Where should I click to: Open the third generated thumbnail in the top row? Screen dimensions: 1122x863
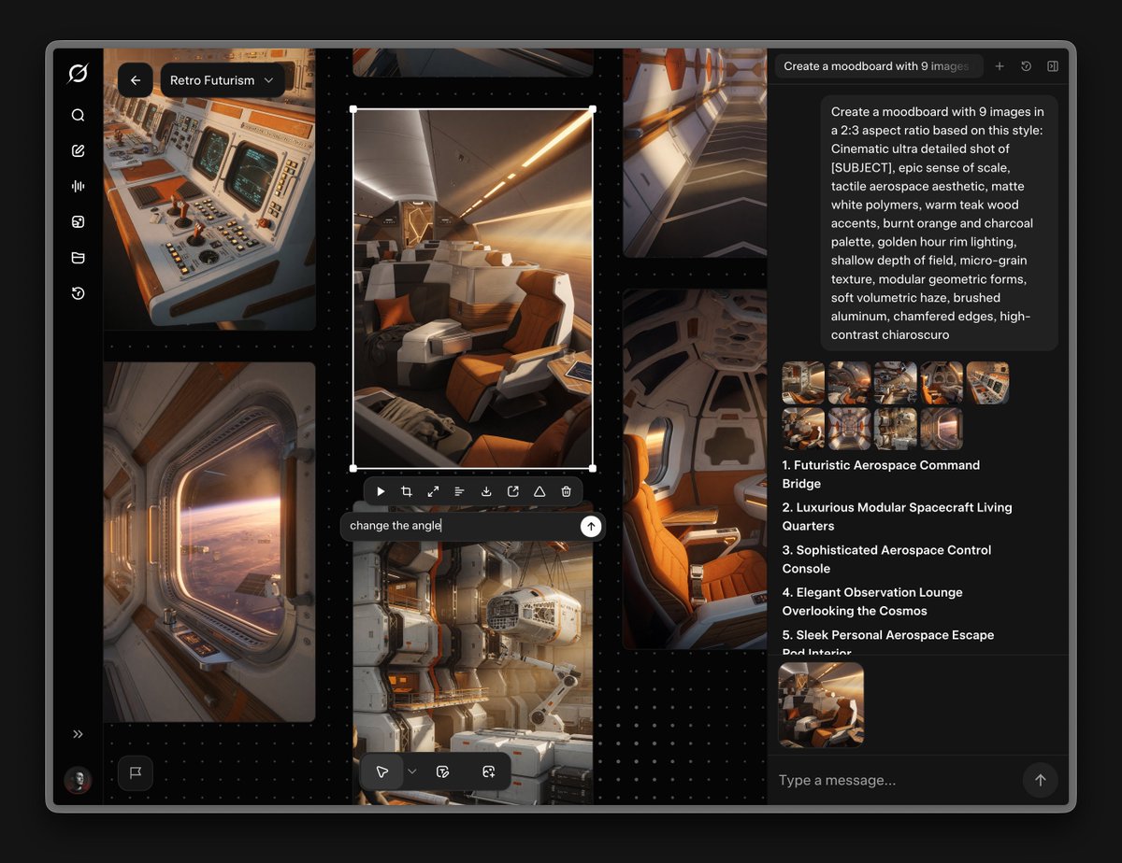tap(895, 383)
